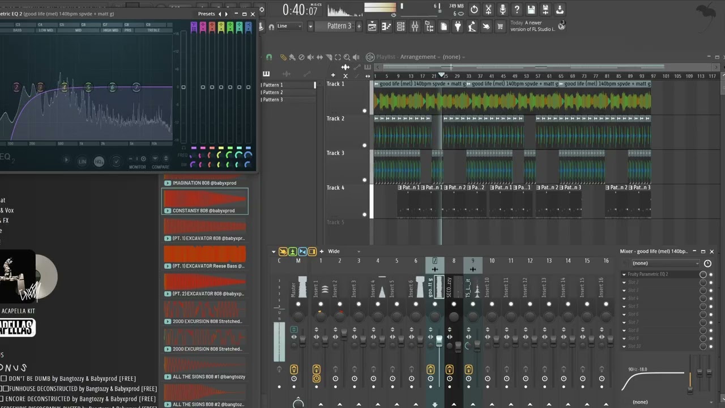Mute Track 1 with its green dot

(365, 110)
